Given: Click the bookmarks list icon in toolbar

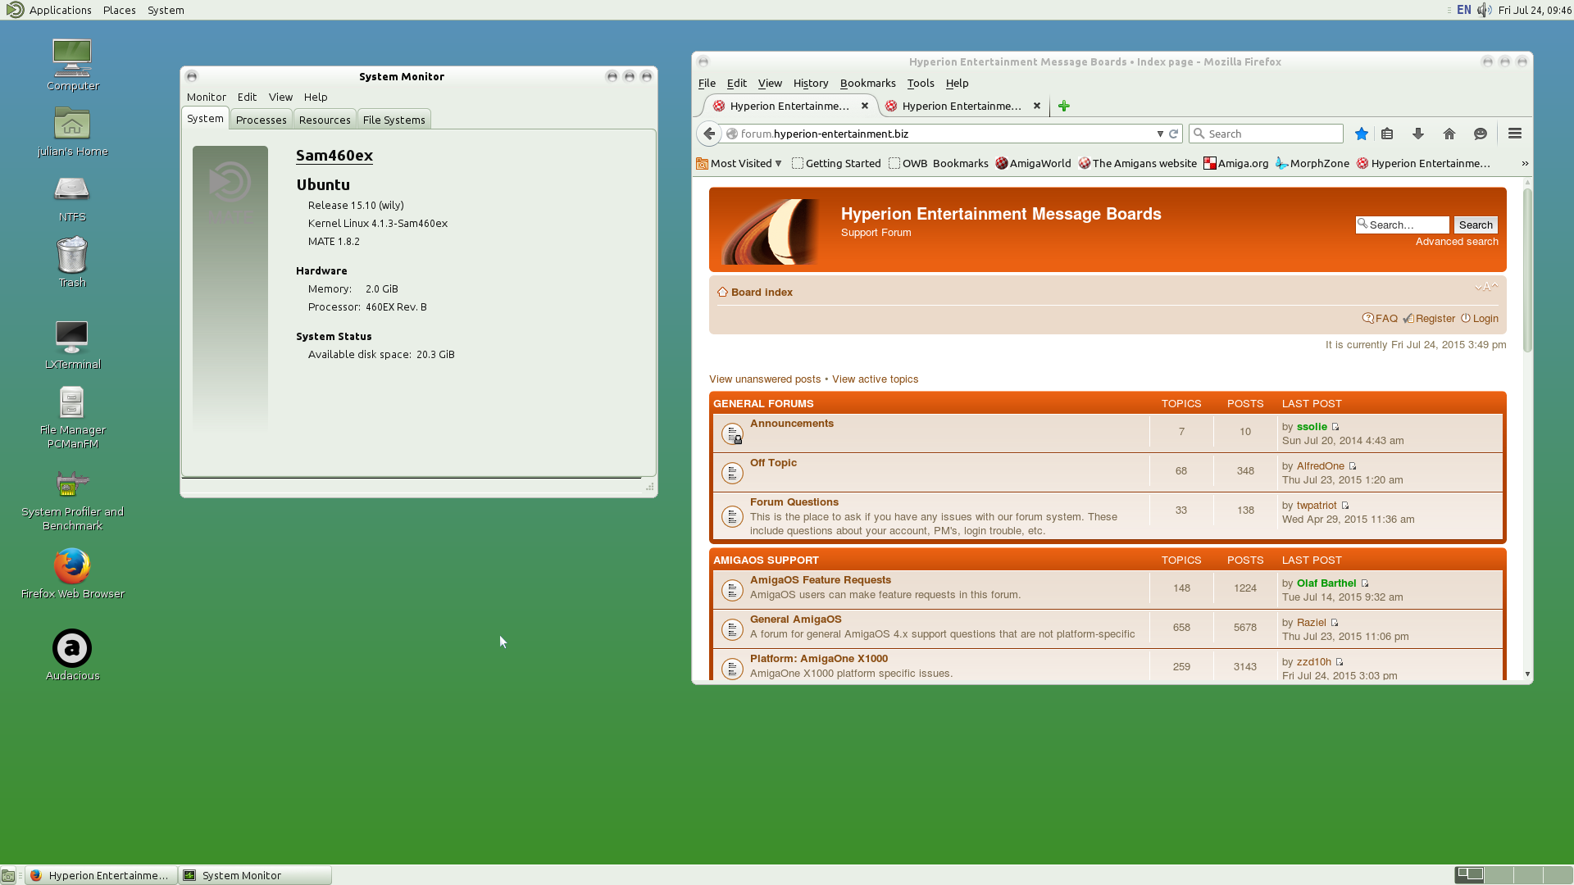Looking at the screenshot, I should (1387, 134).
